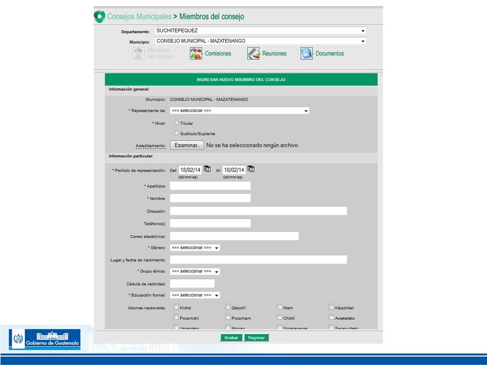Click the Miembros del consejo heading text

pos(212,16)
